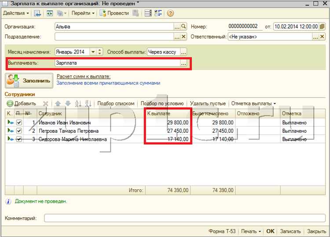Viewport: 330px width, 237px height.
Task: Click the magnifier icon beside Организация
Action: tap(184, 26)
